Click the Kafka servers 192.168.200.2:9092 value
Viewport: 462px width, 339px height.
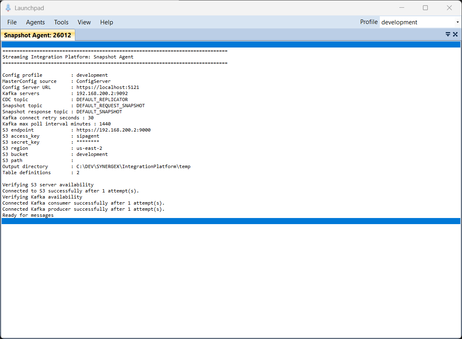(x=102, y=93)
